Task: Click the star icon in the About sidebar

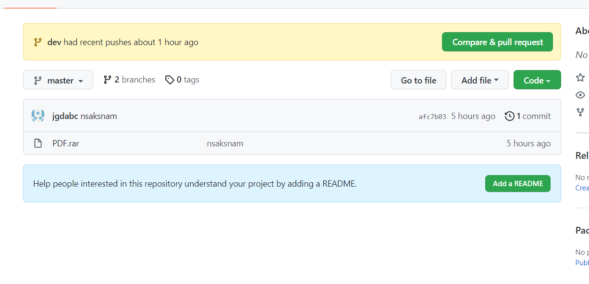Action: click(580, 77)
